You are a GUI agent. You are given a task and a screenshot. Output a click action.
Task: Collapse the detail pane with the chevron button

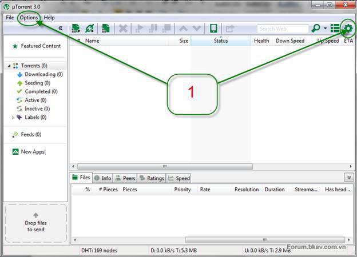[x=348, y=178]
